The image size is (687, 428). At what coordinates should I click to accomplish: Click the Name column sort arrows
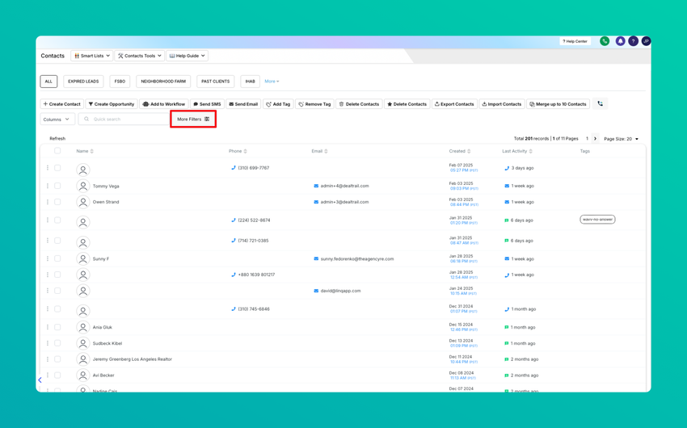tap(91, 151)
